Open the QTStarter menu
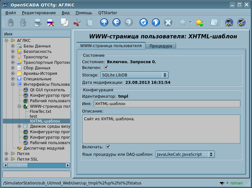This screenshot has height=188, width=252. (108, 13)
